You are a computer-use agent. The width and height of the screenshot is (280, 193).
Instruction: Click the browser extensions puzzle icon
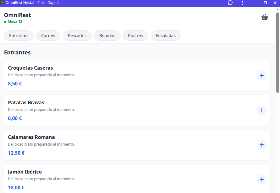[x=230, y=3]
